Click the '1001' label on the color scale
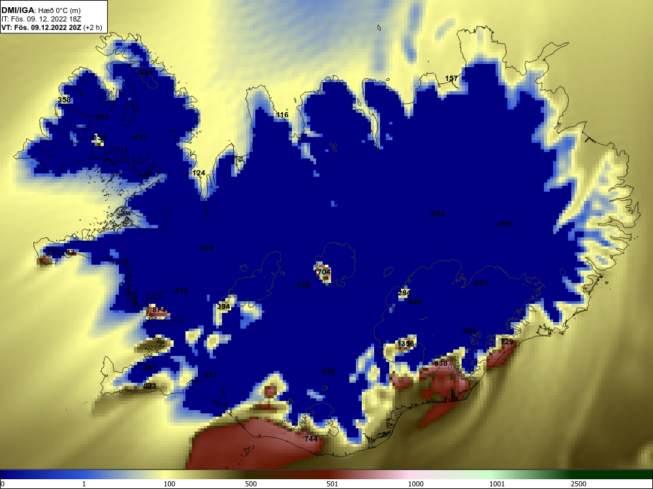 pyautogui.click(x=497, y=484)
